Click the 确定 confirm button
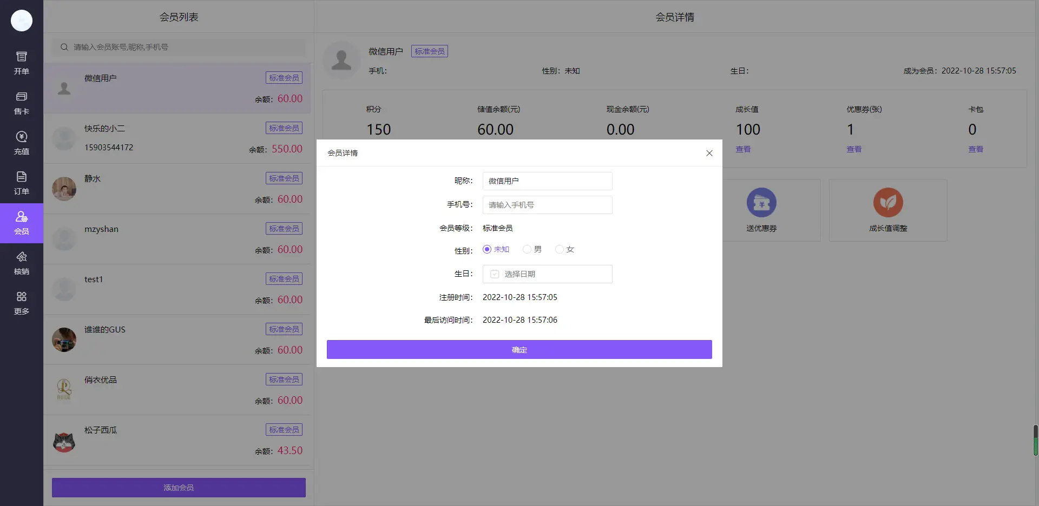 [519, 349]
